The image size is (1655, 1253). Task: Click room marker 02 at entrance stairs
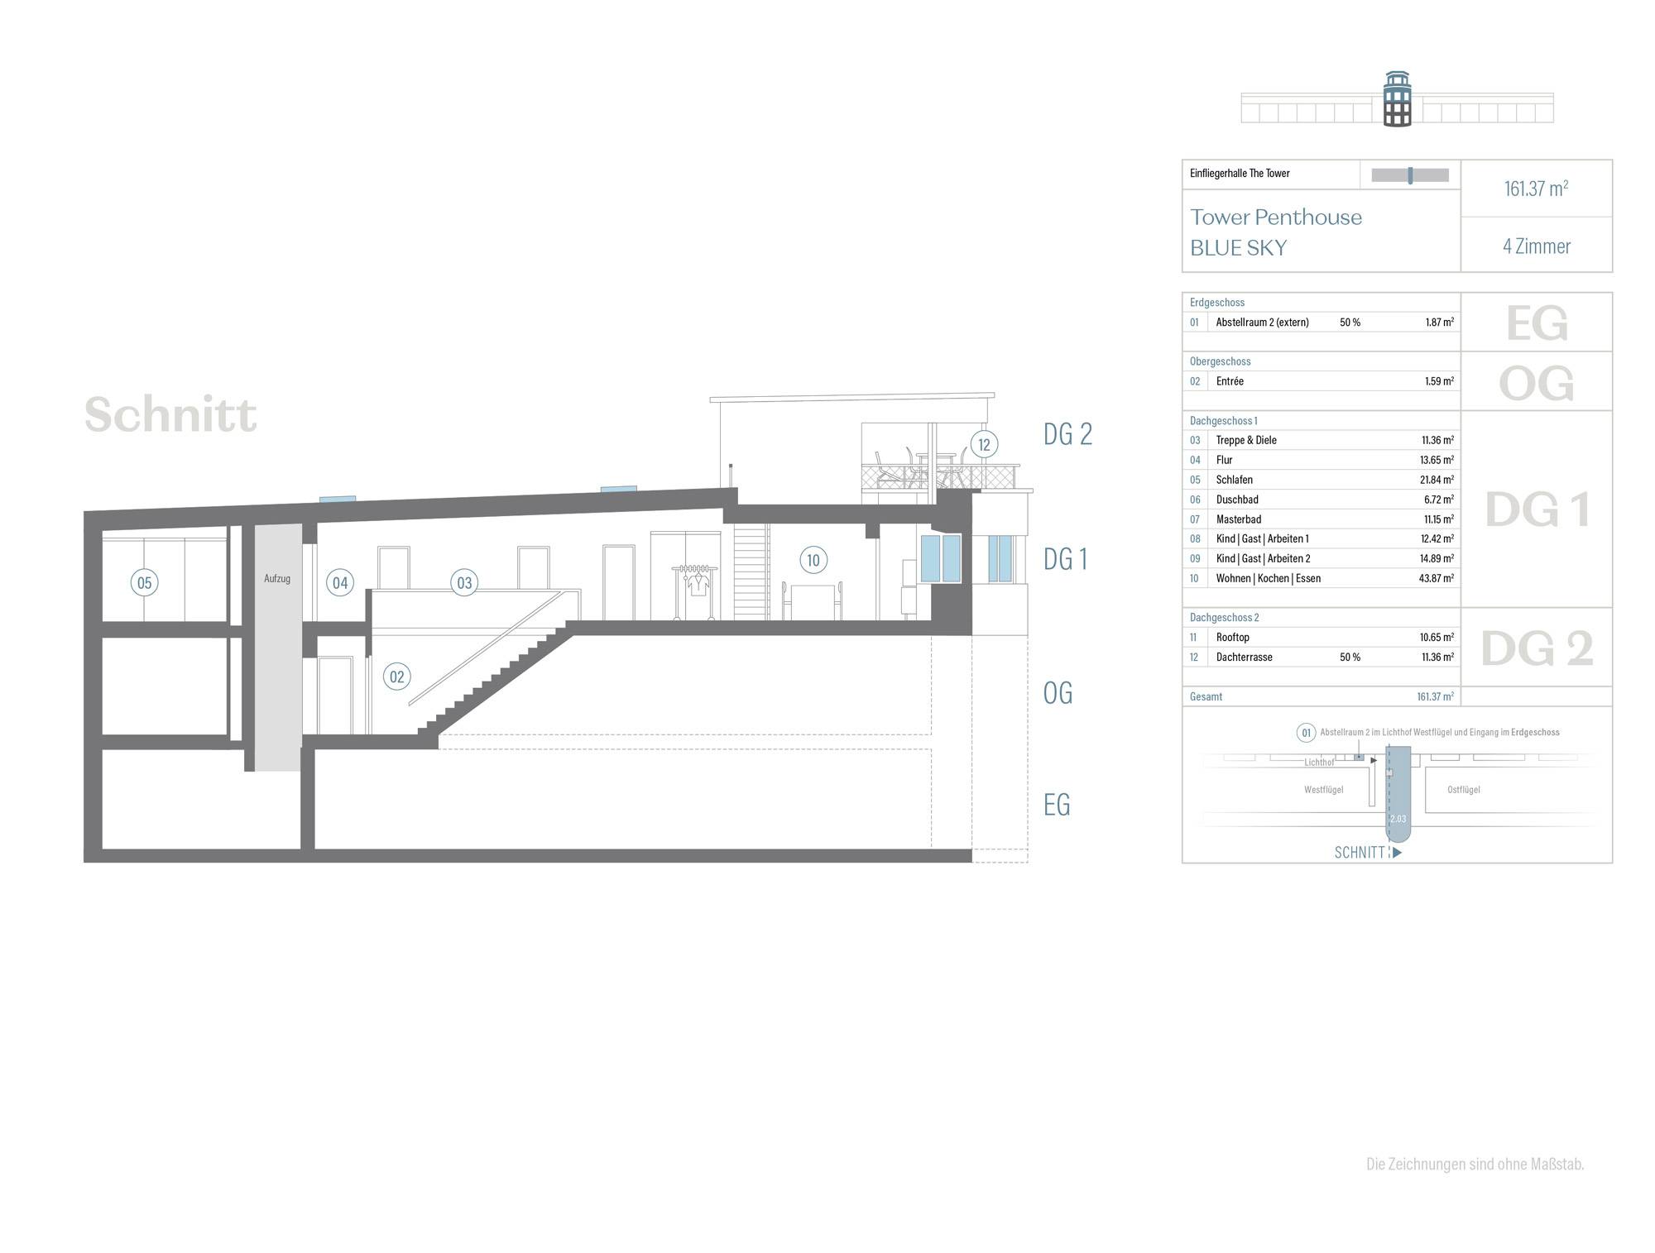397,677
